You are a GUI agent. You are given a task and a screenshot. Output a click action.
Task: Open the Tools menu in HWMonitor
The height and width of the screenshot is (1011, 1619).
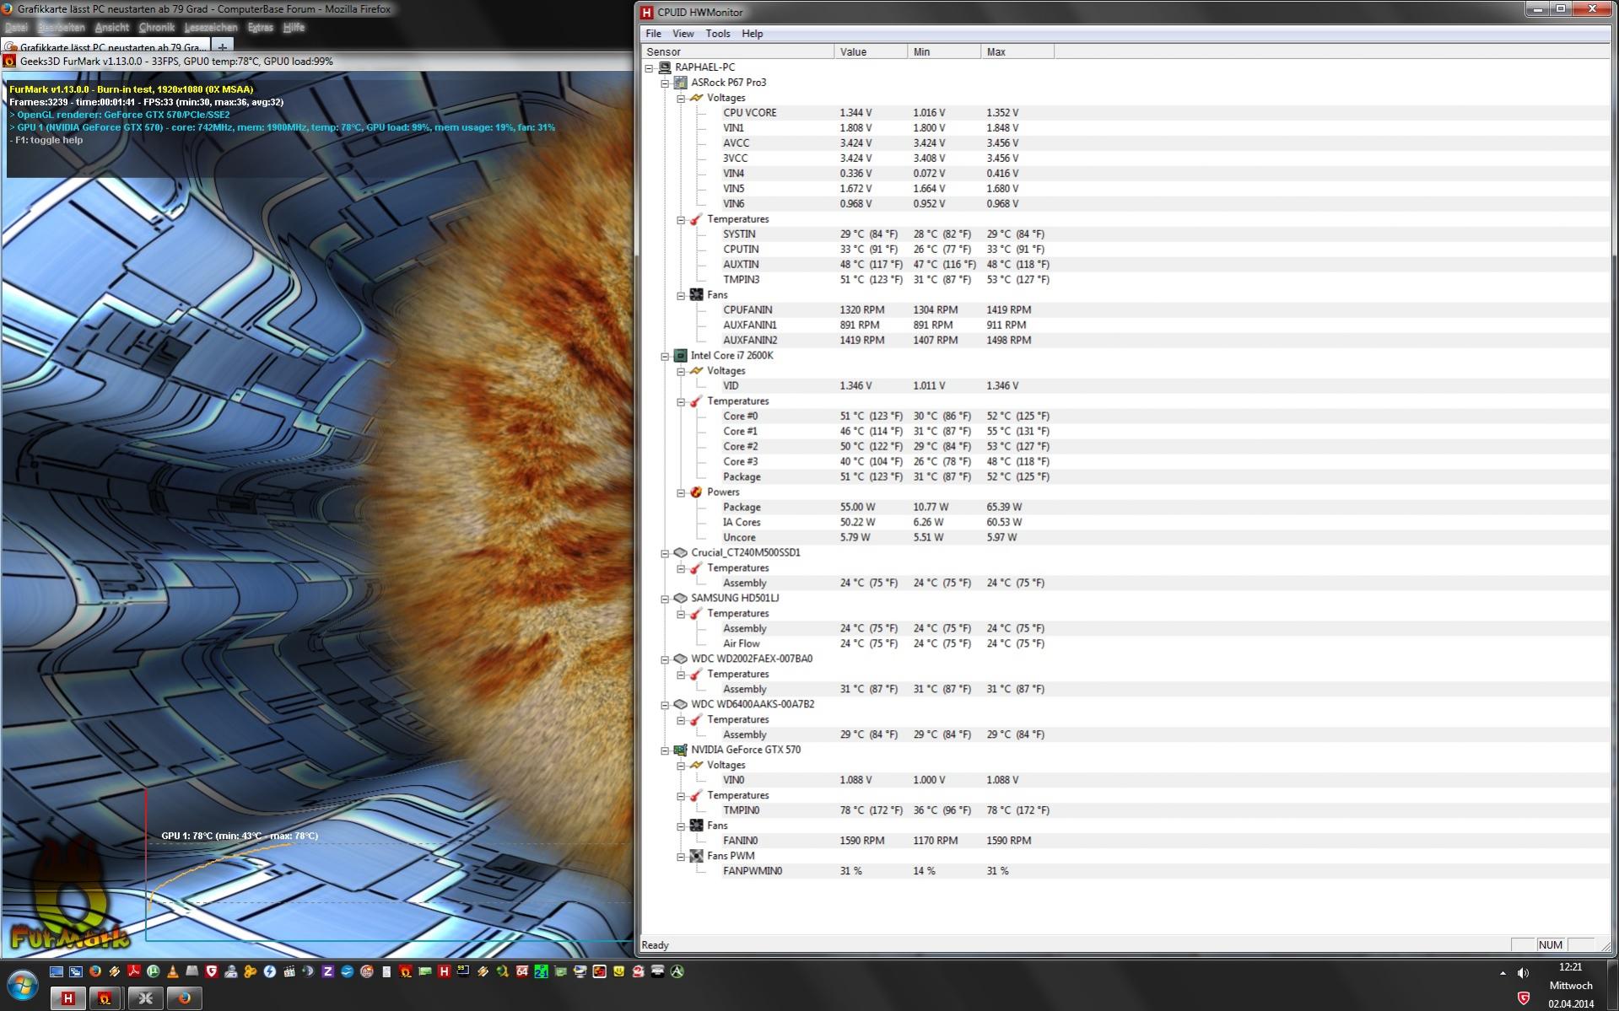tap(718, 34)
